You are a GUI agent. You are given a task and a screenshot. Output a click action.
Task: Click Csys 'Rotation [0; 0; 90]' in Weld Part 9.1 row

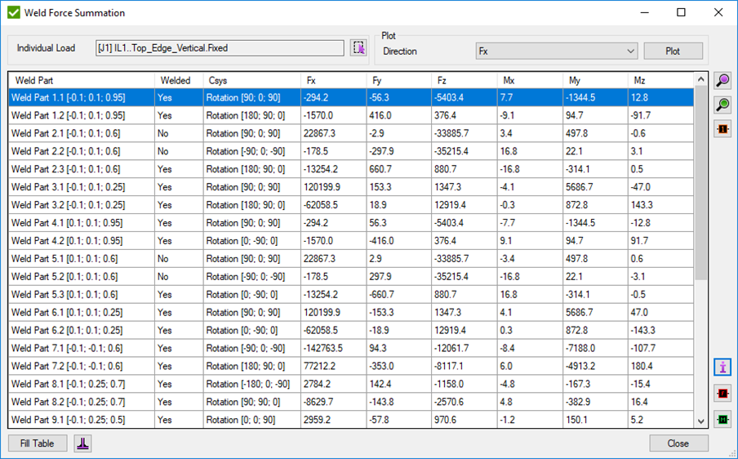pos(251,420)
